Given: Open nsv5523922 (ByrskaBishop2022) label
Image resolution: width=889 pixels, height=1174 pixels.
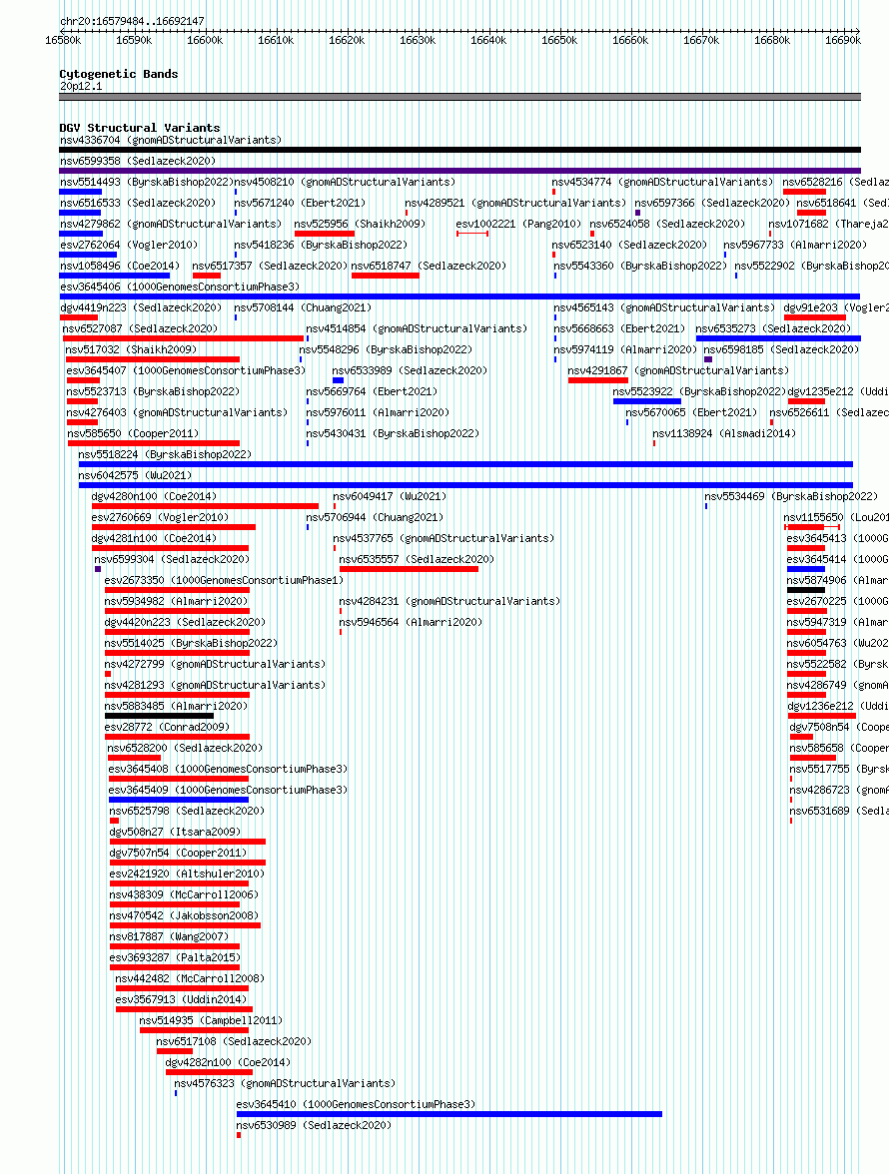Looking at the screenshot, I should [x=699, y=391].
